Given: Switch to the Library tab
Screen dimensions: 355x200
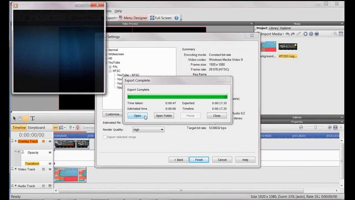Looking at the screenshot, I should click(274, 28).
